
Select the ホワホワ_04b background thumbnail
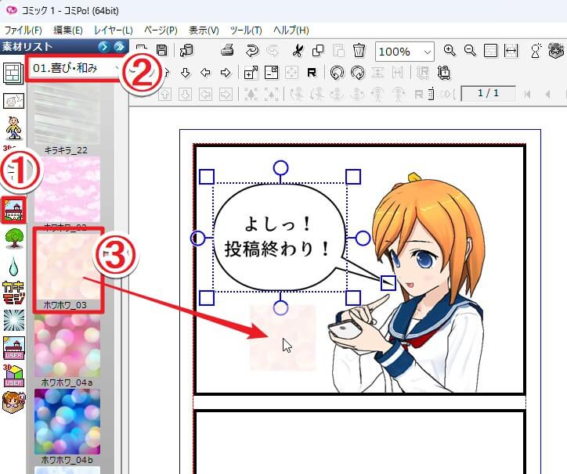pos(67,422)
